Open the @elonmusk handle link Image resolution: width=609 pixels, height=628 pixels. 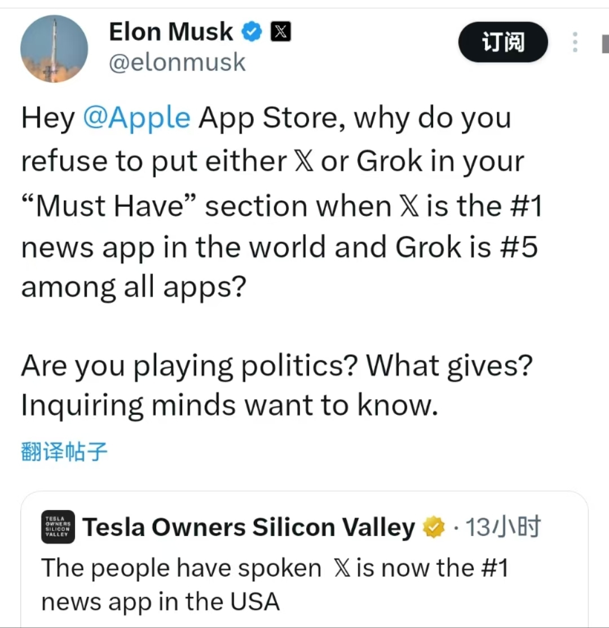(176, 62)
